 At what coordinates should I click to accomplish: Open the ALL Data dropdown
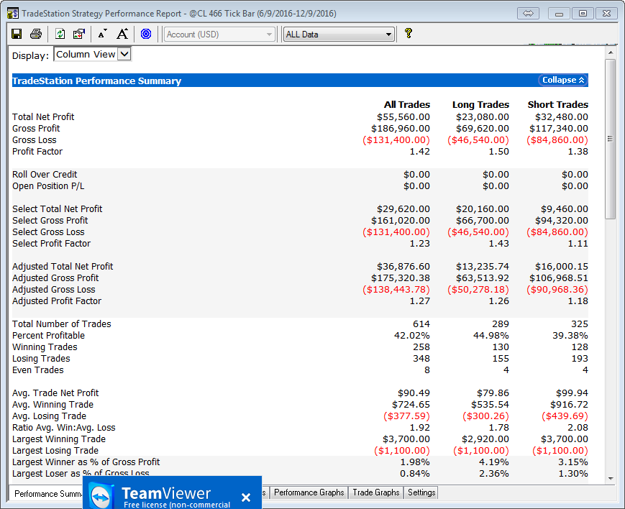click(x=339, y=34)
